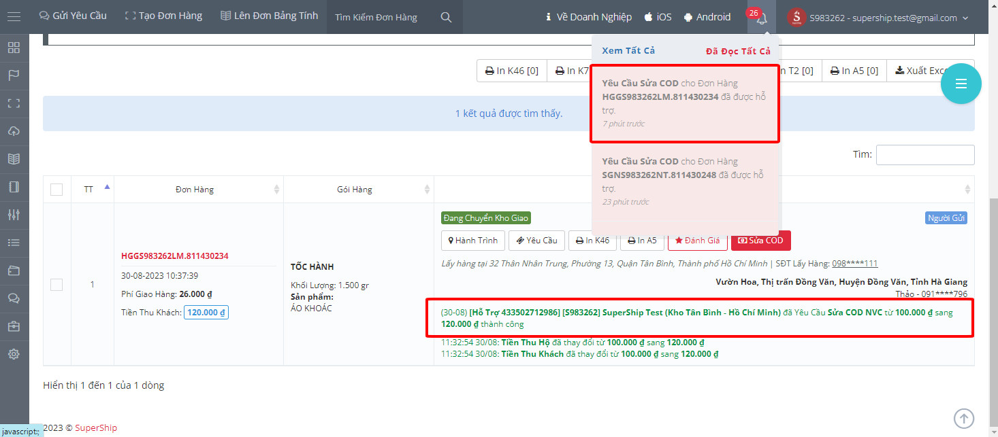
Task: Click the iOS app link
Action: pos(658,17)
